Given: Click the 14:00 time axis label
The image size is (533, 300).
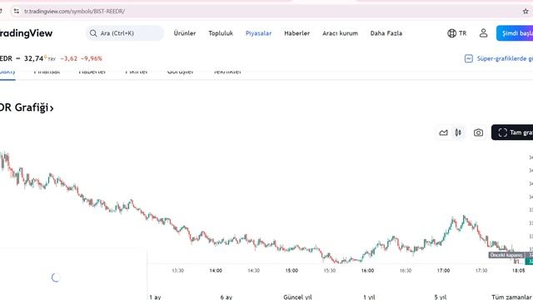Looking at the screenshot, I should (216, 271).
